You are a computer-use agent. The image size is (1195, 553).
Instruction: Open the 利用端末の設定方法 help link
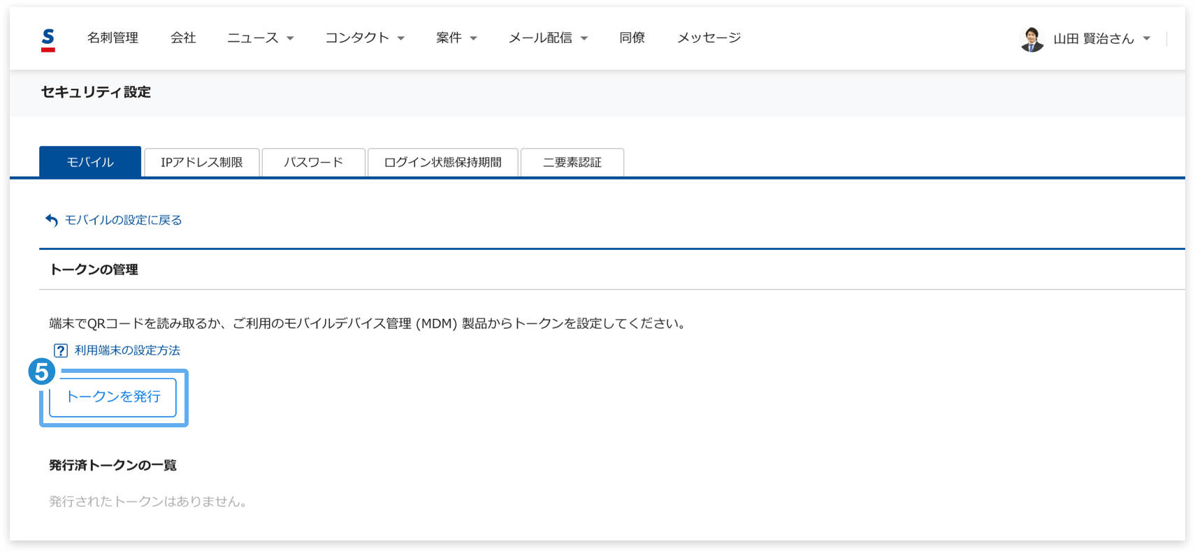pos(127,351)
